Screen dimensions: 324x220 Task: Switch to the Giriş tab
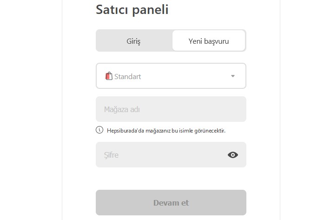click(x=133, y=41)
